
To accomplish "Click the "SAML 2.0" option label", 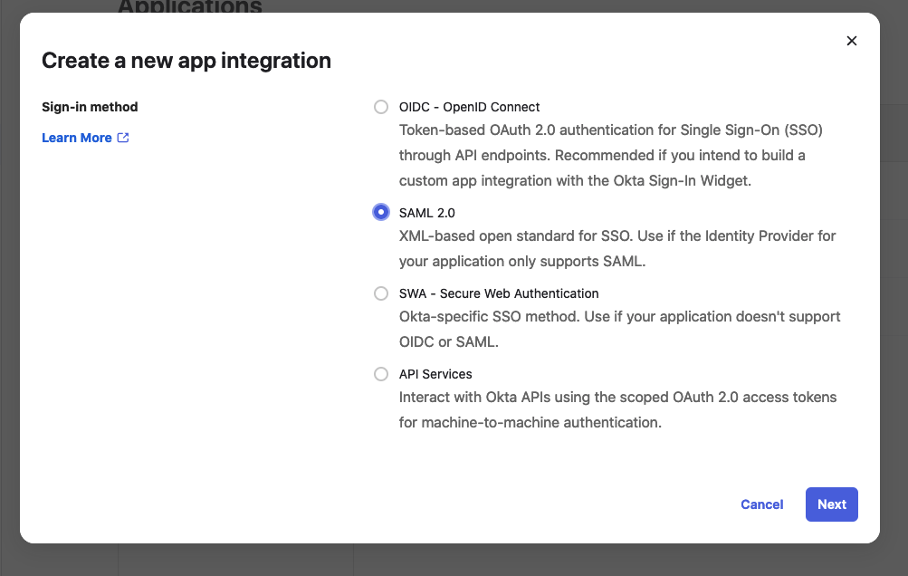I will pyautogui.click(x=426, y=213).
